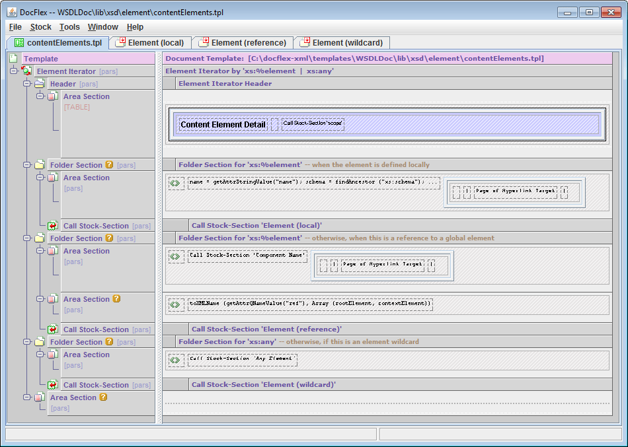Collapse the last Folder Section for xs:any
Viewport: 628px width, 447px height.
[27, 342]
